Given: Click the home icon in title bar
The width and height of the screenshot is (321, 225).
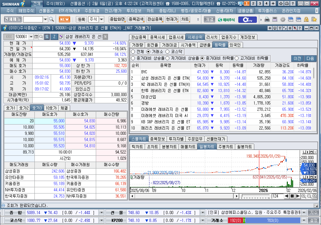Looking at the screenshot, I should tap(281, 3).
